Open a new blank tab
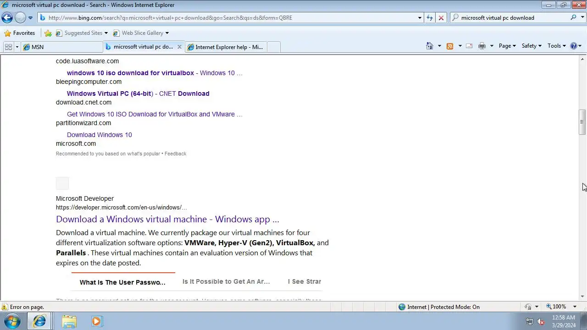The image size is (587, 330). pyautogui.click(x=273, y=47)
